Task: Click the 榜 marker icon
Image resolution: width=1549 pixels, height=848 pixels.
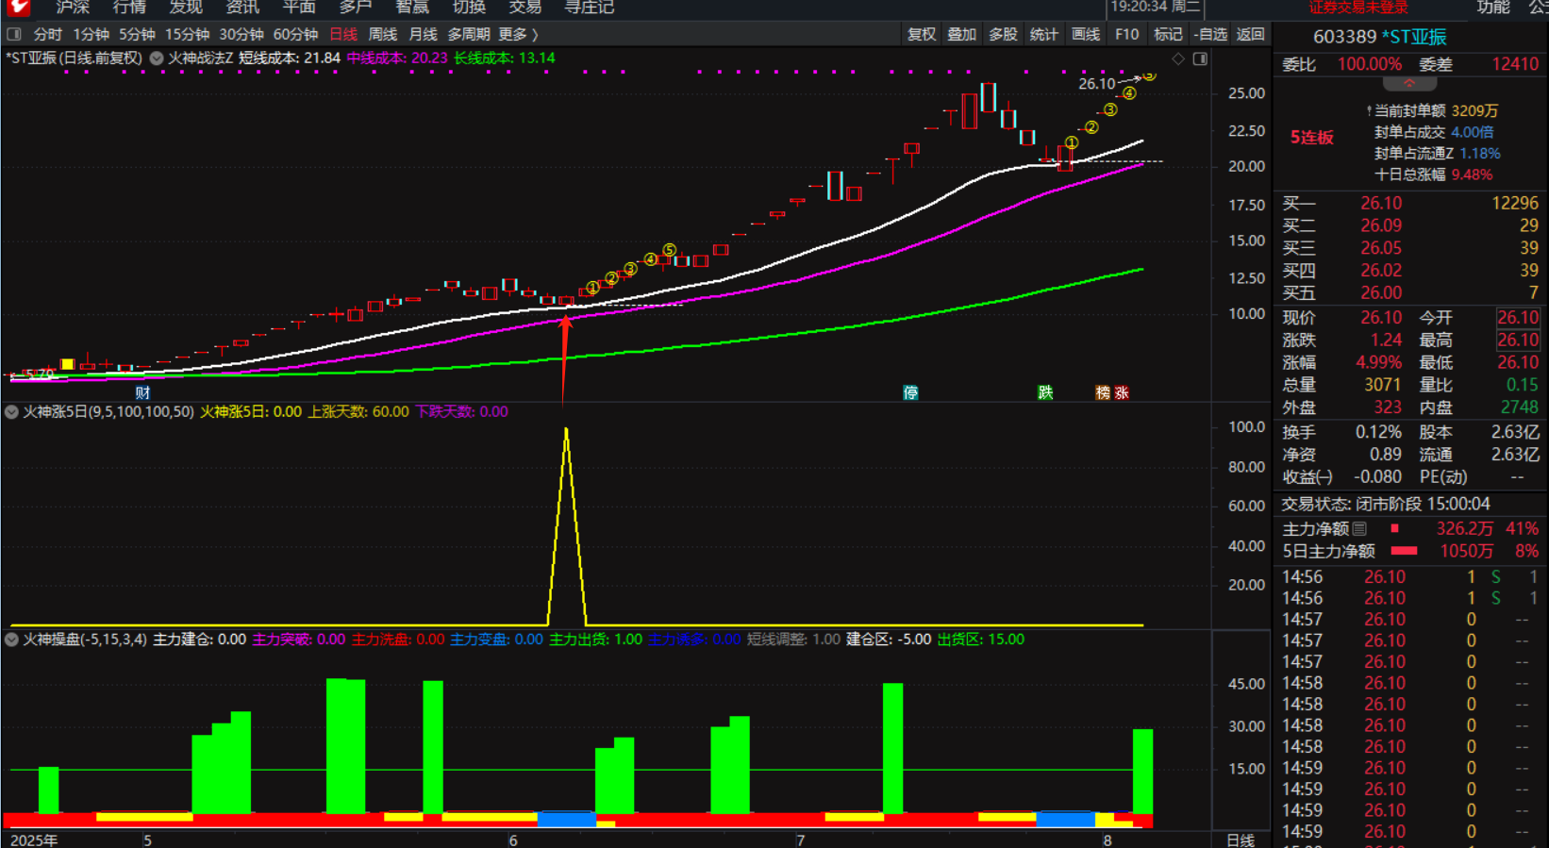Action: (1103, 392)
